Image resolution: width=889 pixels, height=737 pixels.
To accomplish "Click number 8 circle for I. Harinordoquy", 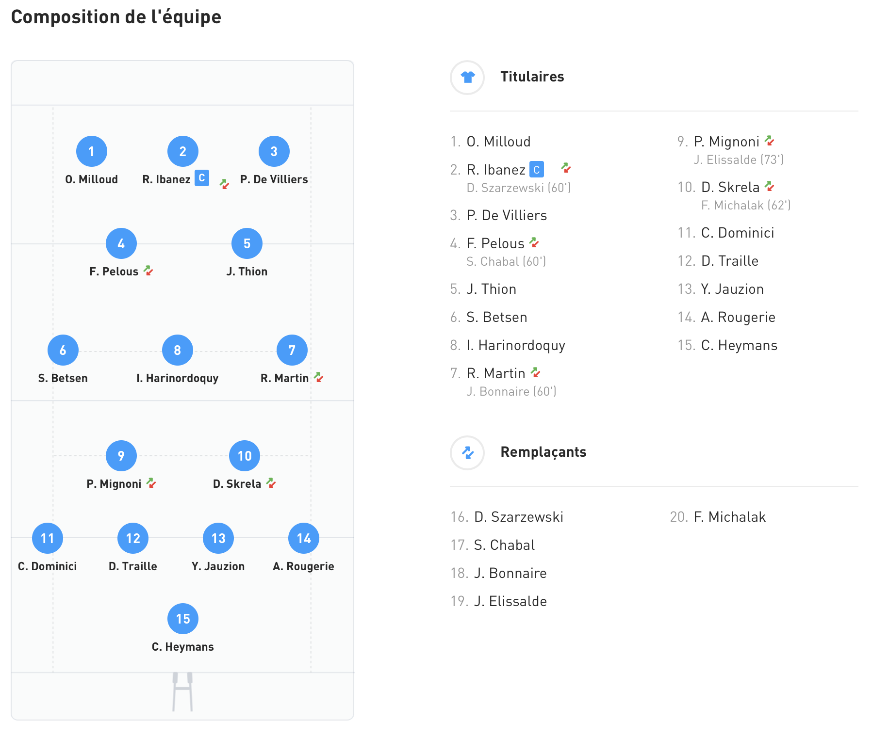I will (178, 350).
